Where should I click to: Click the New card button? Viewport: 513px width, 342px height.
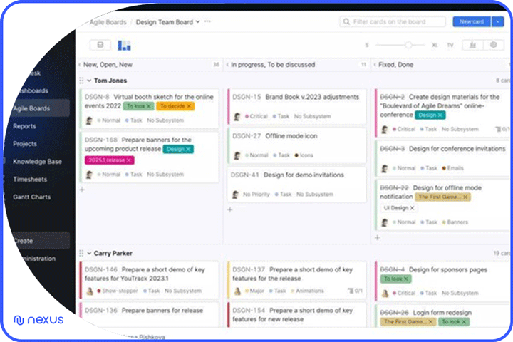pos(471,22)
